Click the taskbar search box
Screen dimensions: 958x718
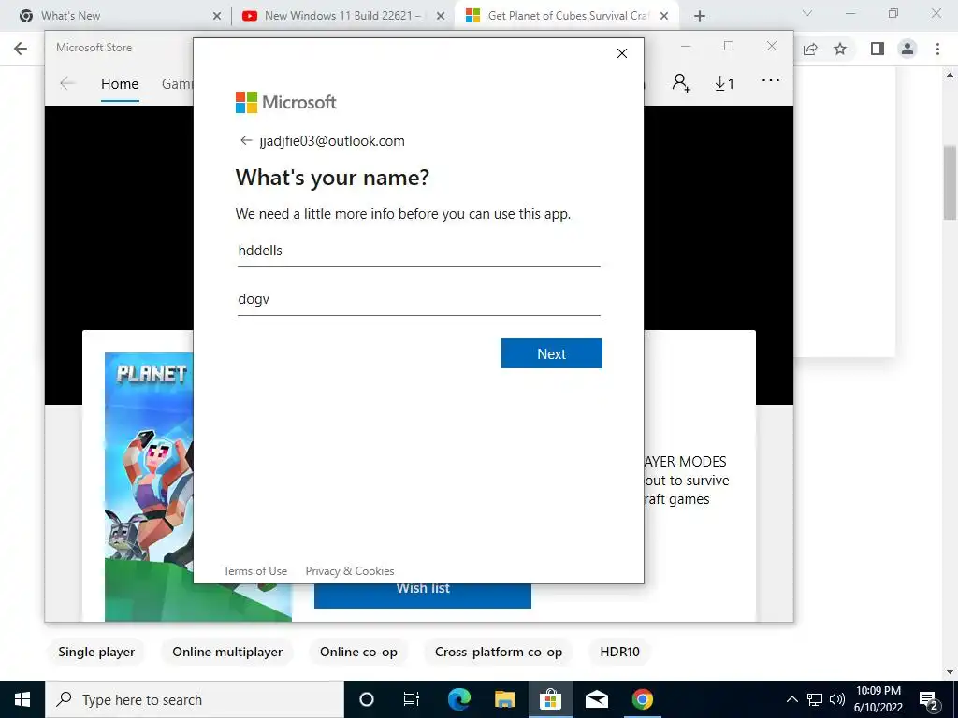pos(195,699)
